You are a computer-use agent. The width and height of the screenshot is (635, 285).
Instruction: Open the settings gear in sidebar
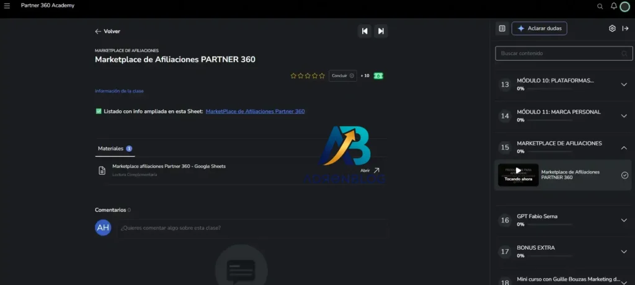tap(612, 28)
